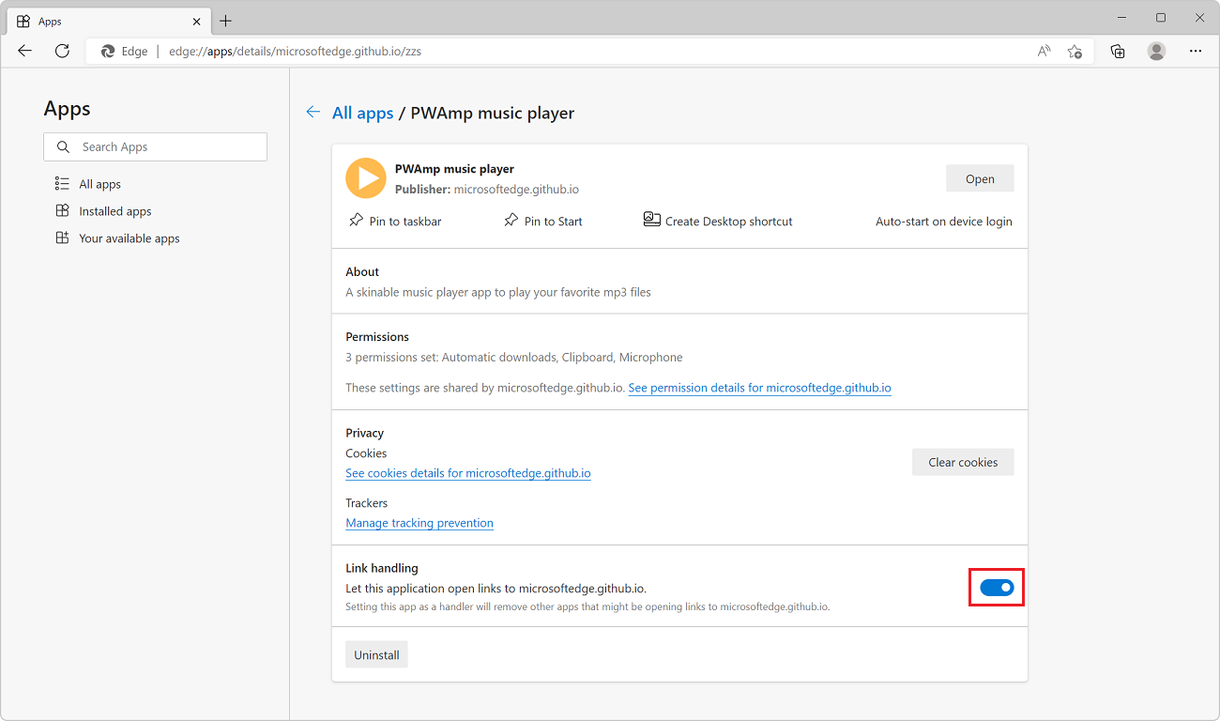Click the Apps sidebar heading
1220x721 pixels.
[68, 109]
